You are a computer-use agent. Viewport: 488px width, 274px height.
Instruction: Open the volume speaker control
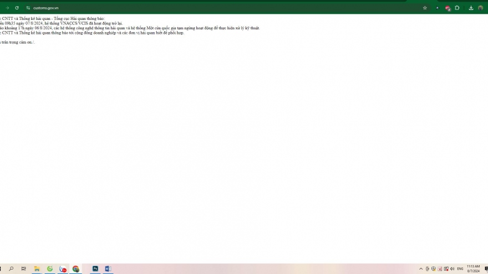pyautogui.click(x=453, y=268)
